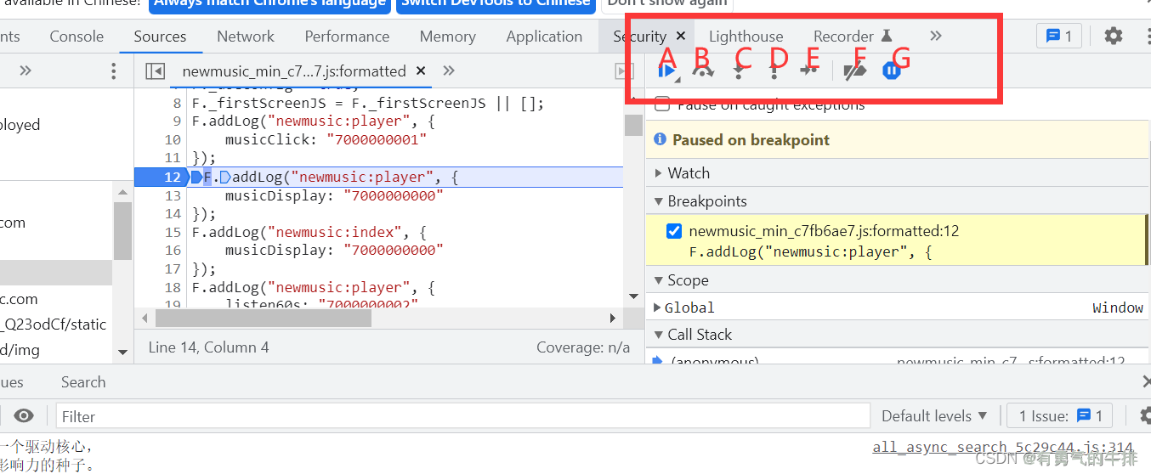Image resolution: width=1151 pixels, height=474 pixels.
Task: Open the Lighthouse tab
Action: click(x=746, y=37)
